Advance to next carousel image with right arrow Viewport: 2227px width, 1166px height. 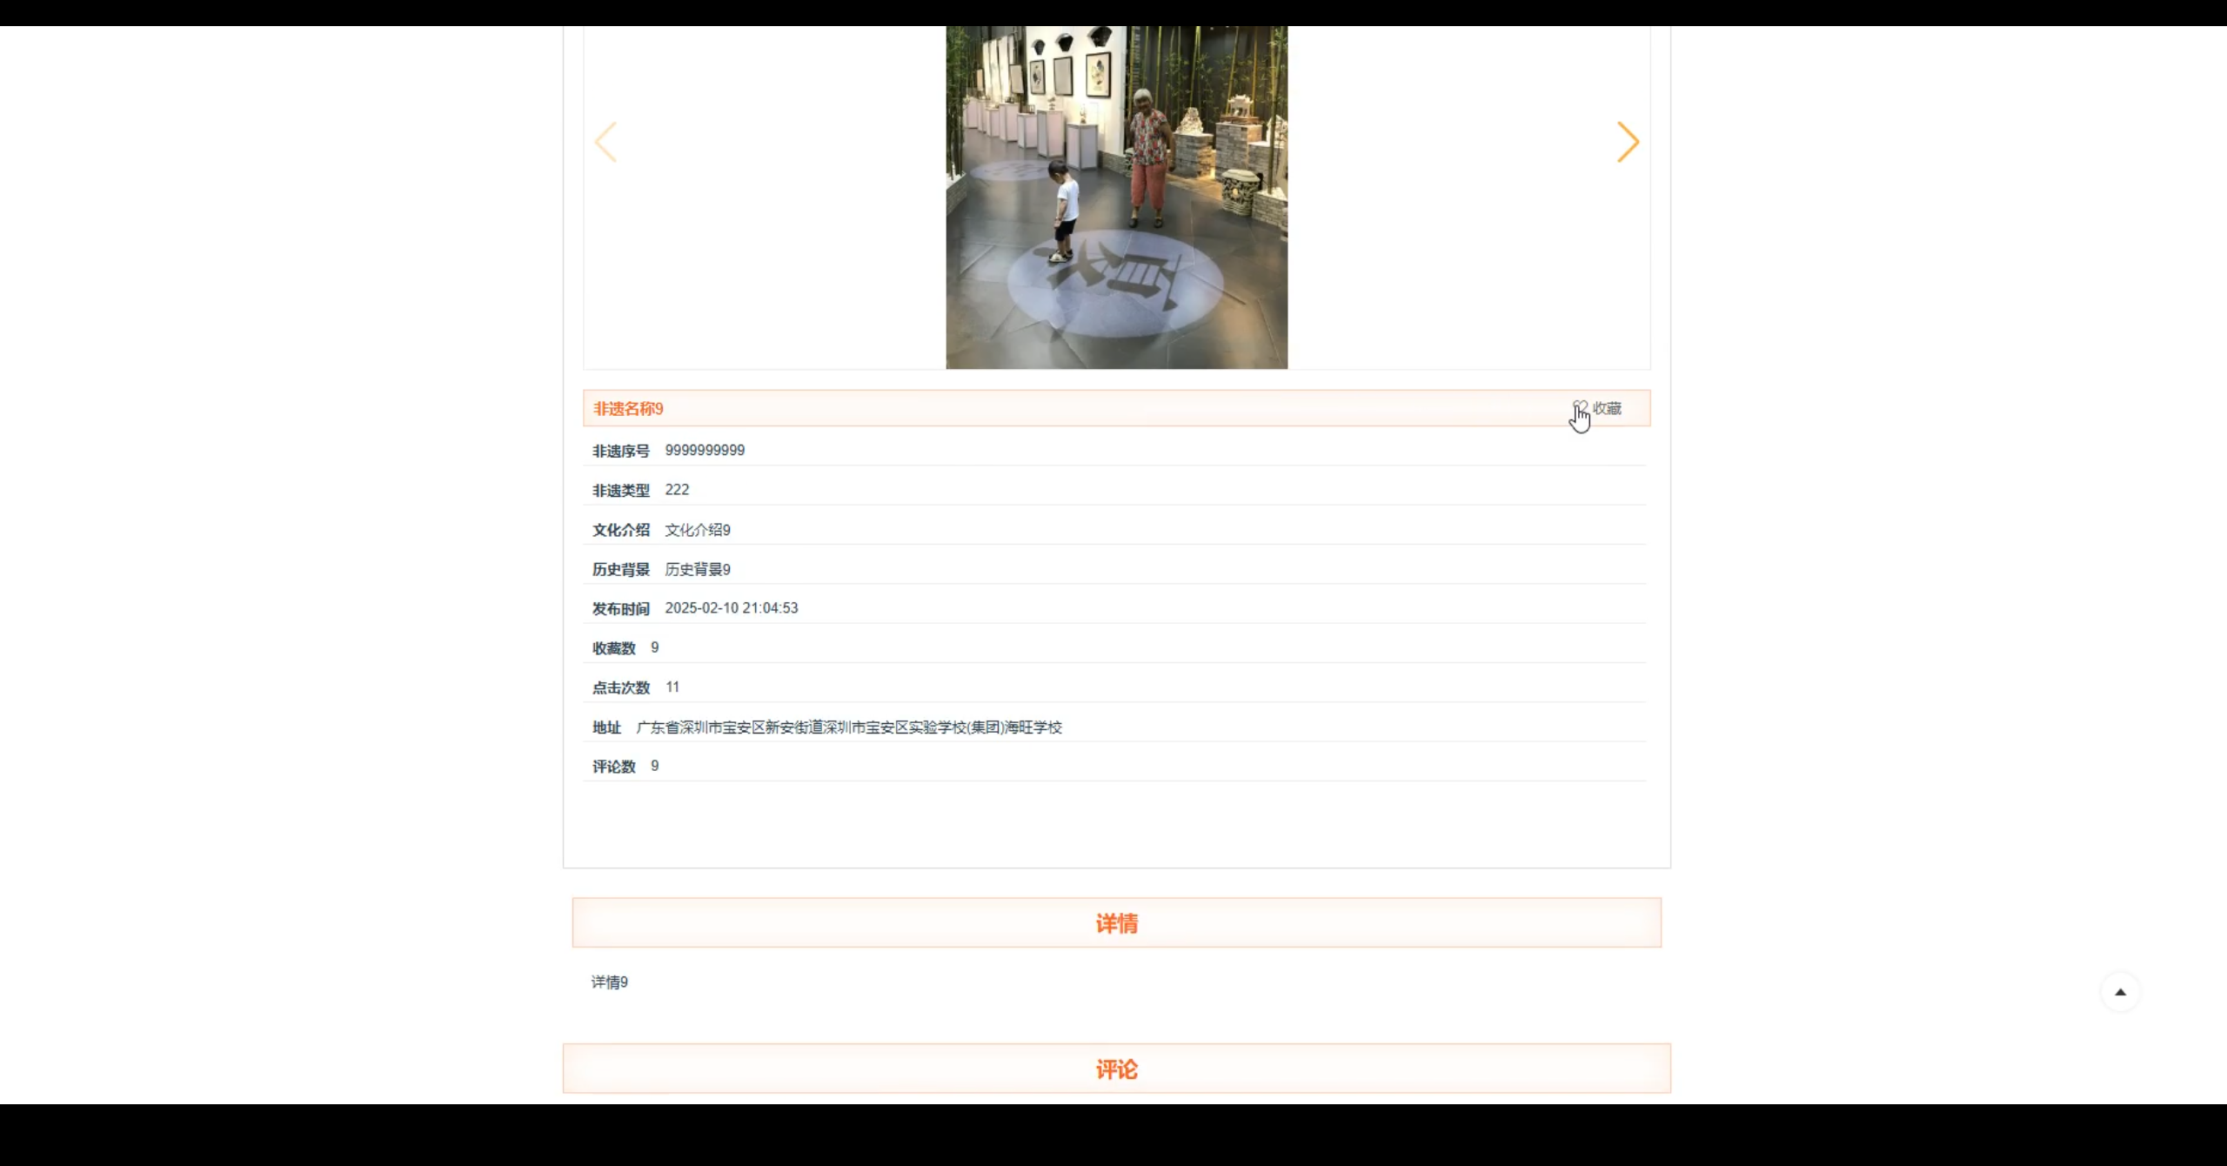[1628, 142]
